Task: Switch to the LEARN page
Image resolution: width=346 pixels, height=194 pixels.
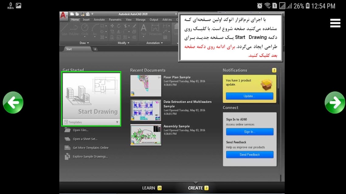Action: pyautogui.click(x=152, y=188)
